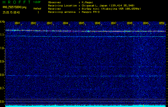Click the date stamp 25.05.15 08:40

[x=11, y=13]
